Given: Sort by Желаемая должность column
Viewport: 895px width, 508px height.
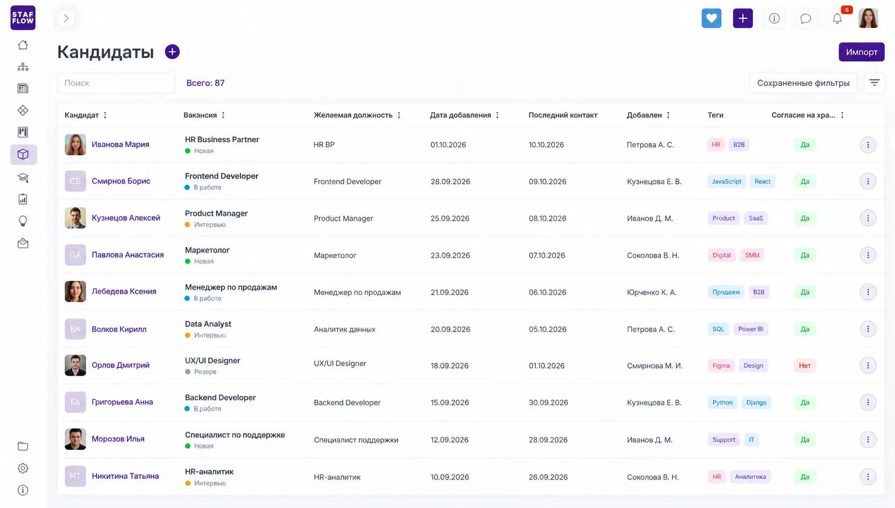Looking at the screenshot, I should pyautogui.click(x=399, y=115).
